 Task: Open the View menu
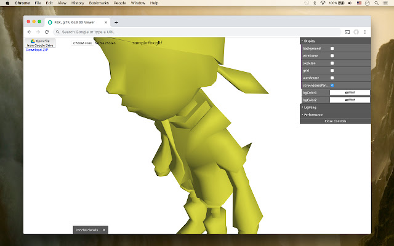(62, 3)
